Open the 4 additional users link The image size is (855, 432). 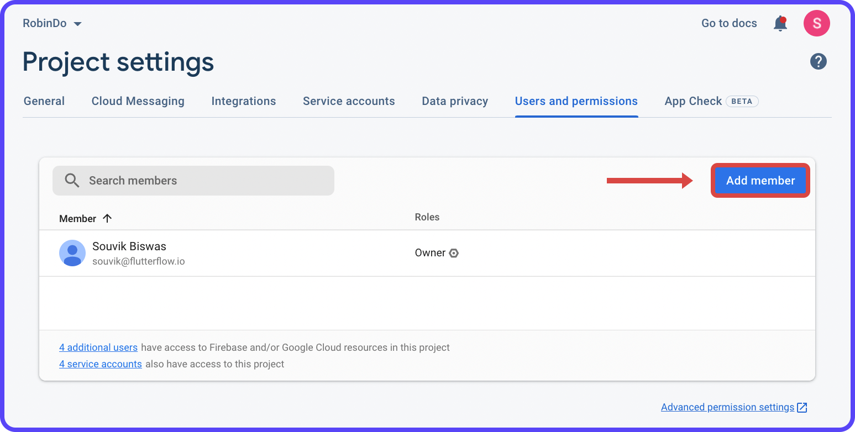[98, 347]
